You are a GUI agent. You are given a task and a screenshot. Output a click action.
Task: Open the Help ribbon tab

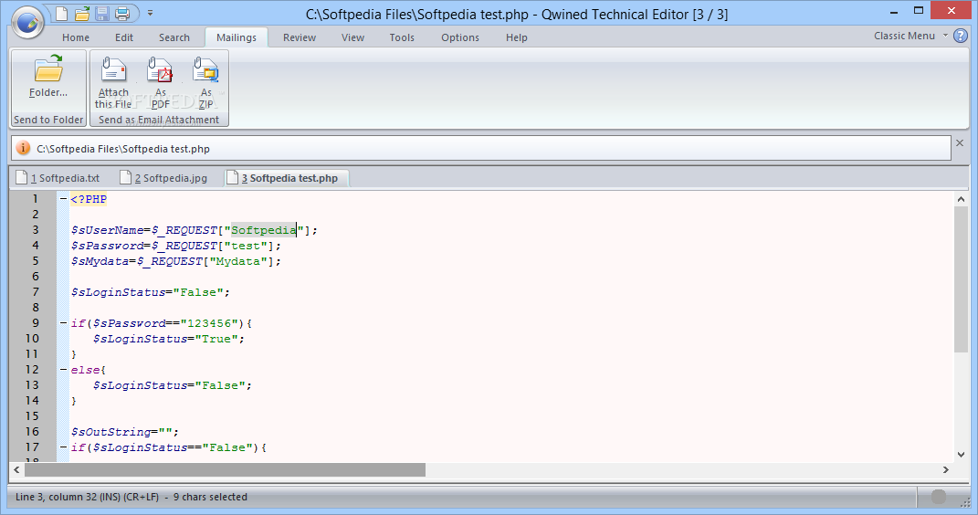517,37
